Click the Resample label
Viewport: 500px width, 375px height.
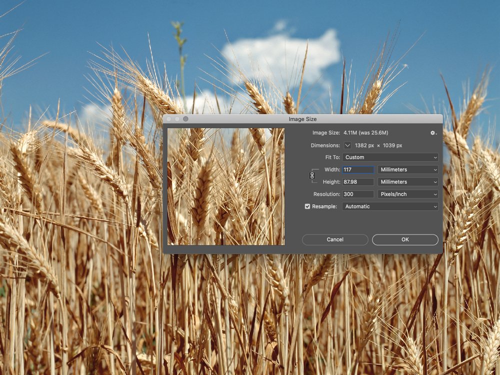[324, 207]
